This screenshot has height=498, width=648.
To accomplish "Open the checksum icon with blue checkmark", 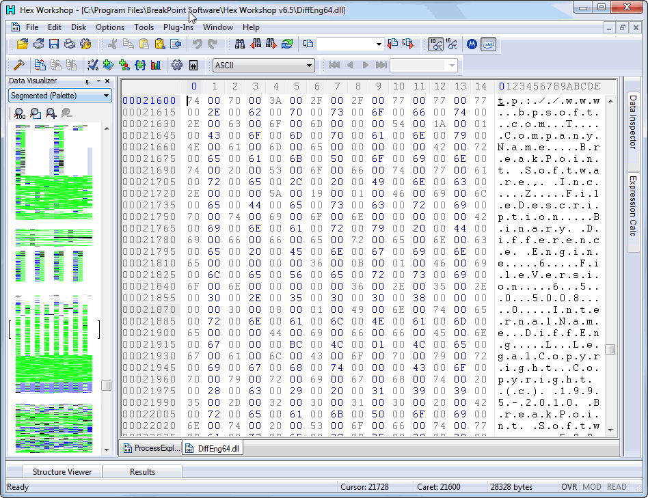I will pos(92,65).
